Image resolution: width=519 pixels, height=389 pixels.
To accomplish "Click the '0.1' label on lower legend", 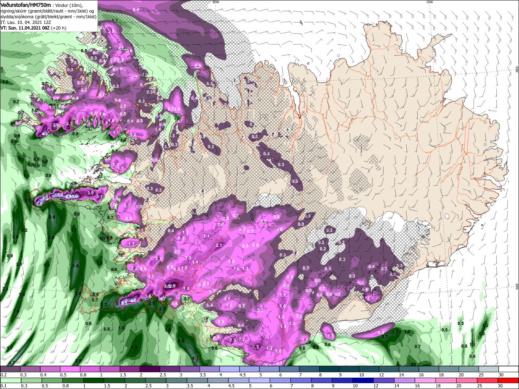I will 3,386.
